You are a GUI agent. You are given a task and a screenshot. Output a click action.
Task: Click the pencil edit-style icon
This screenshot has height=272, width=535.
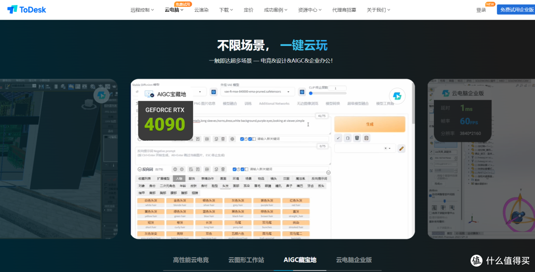point(402,148)
